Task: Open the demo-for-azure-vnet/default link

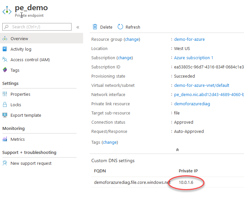Action: 202,85
